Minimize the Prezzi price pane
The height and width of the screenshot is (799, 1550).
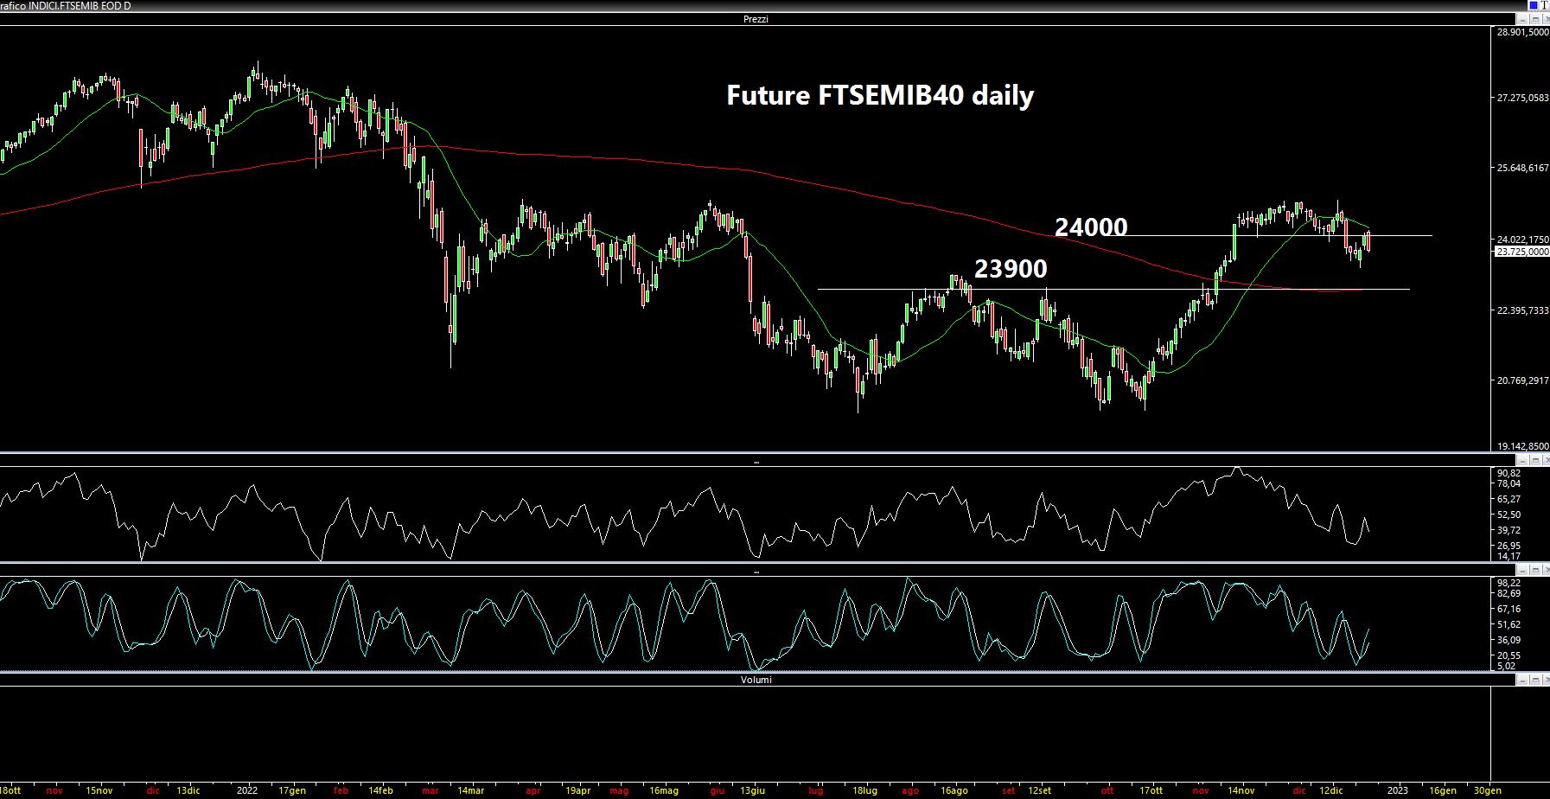tap(1522, 19)
